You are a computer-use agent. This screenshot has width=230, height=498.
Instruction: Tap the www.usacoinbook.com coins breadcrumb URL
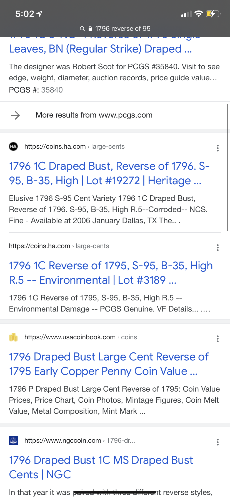[x=81, y=337]
